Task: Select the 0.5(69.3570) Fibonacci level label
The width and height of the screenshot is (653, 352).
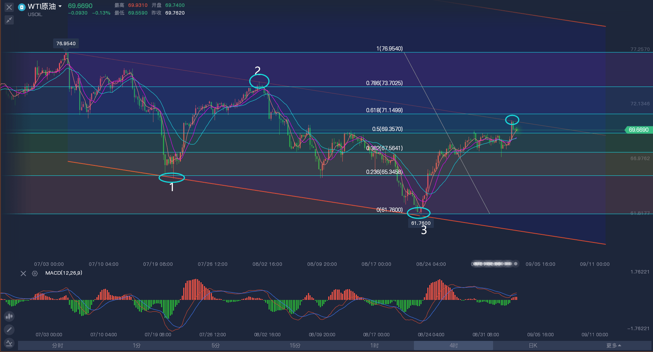Action: [387, 129]
